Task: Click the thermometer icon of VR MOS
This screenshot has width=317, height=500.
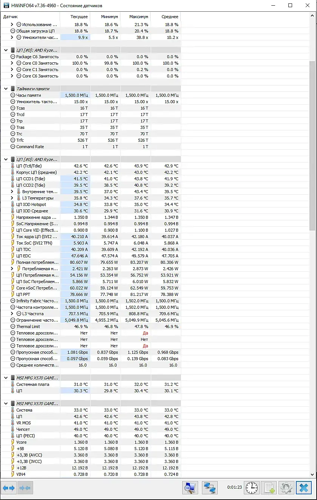Action: pos(13,423)
